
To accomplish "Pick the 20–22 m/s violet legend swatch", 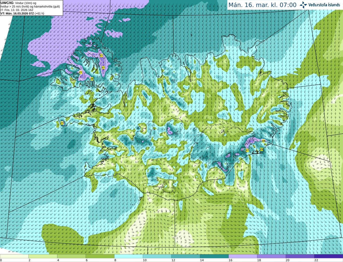I will [300, 256].
